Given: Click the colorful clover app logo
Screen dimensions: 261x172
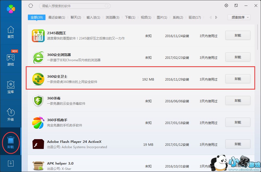Looking at the screenshot, I should 11,9.
